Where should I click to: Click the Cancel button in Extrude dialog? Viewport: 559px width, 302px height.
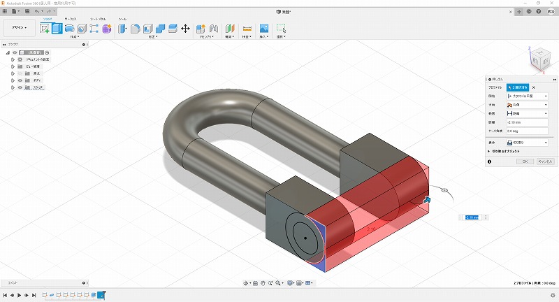(x=545, y=161)
